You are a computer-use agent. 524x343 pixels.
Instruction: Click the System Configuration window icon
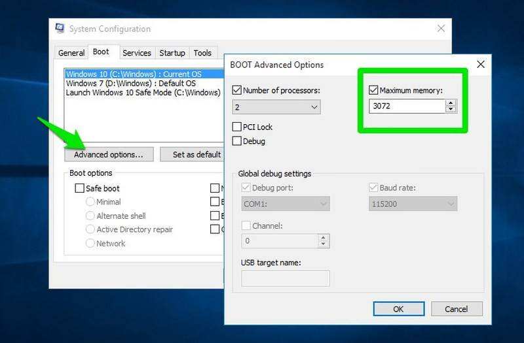coord(60,29)
